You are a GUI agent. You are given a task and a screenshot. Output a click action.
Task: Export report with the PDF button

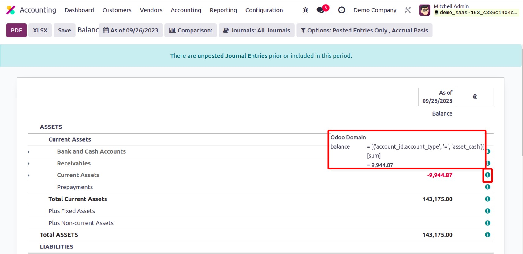click(17, 30)
